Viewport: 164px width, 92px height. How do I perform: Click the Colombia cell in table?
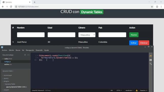click(103, 42)
